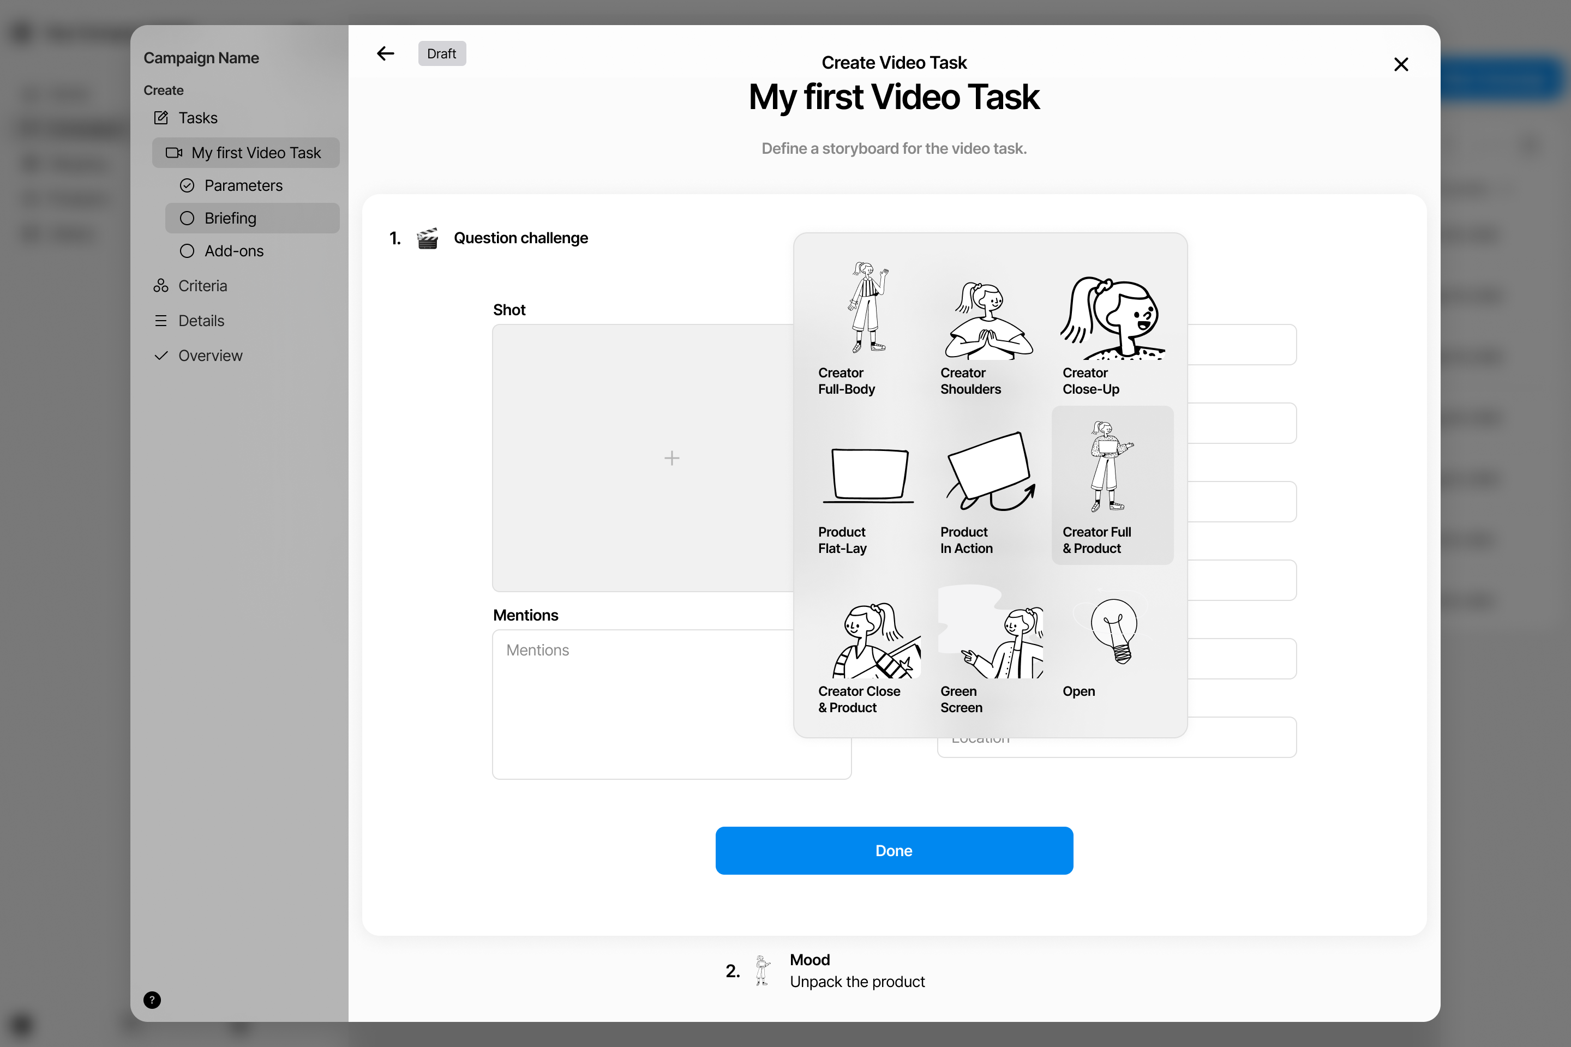
Task: Open the Parameters step in sidebar
Action: click(x=243, y=185)
